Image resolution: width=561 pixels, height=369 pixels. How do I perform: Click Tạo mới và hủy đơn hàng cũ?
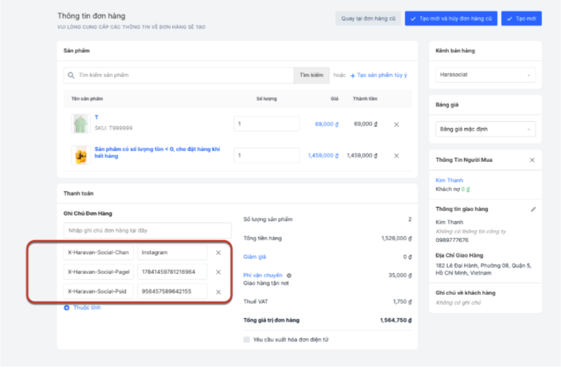pos(451,19)
